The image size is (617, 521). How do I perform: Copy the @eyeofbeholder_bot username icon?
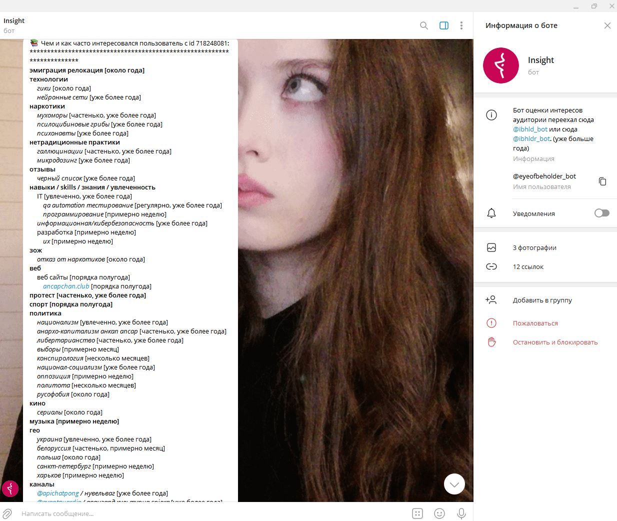(x=602, y=181)
